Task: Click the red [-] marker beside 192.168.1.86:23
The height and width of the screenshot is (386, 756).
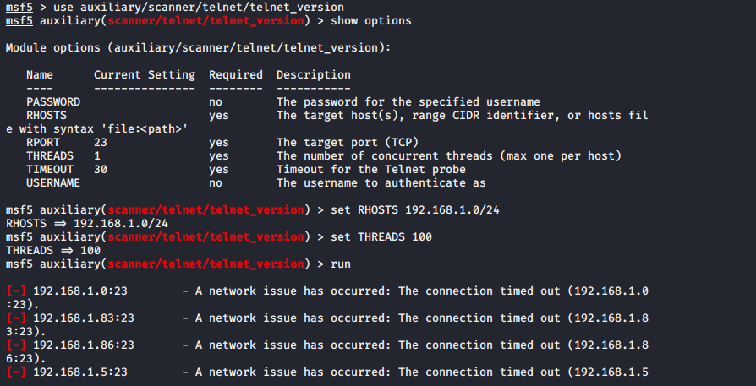Action: (x=16, y=345)
